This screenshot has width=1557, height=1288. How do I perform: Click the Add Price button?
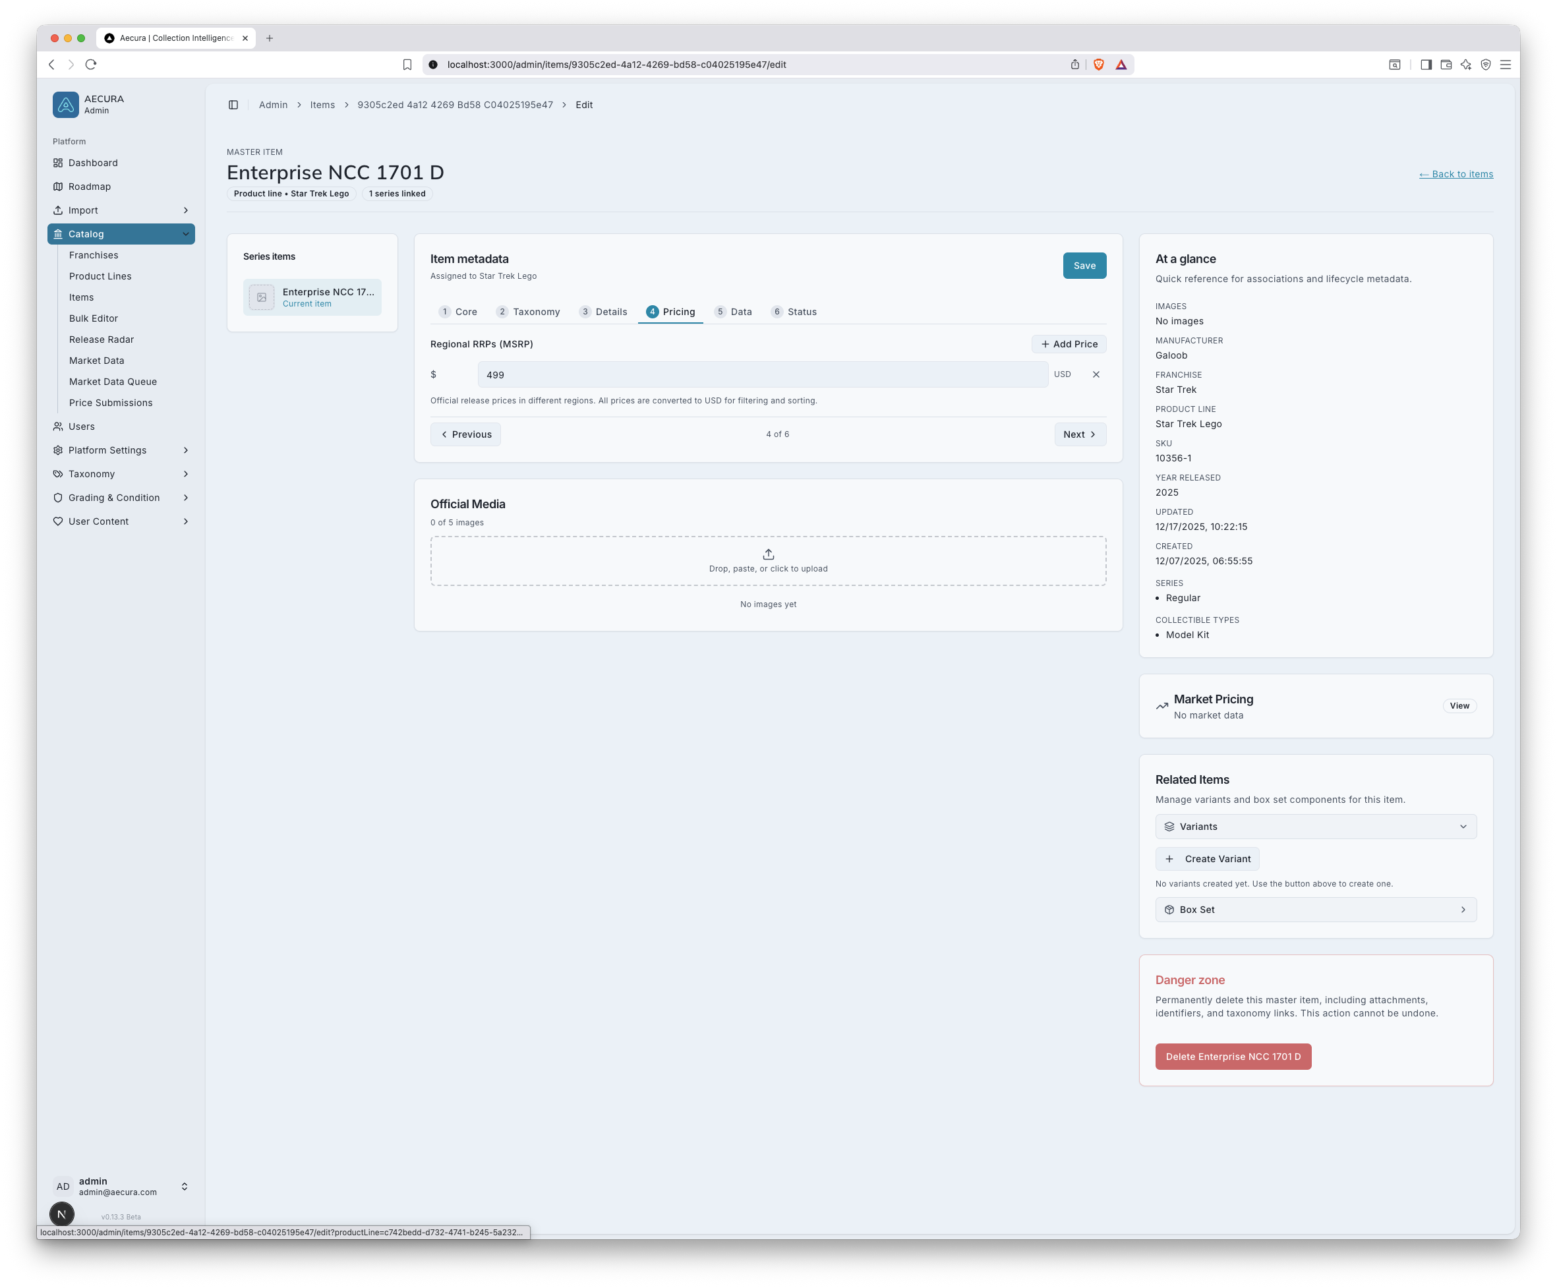click(x=1069, y=344)
